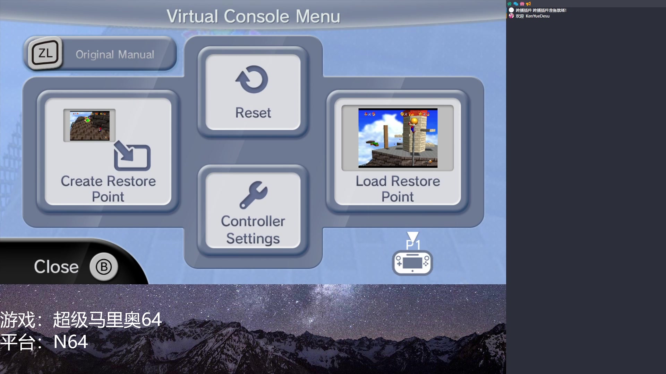Viewport: 666px width, 374px height.
Task: Click the Close text label
Action: coord(56,267)
